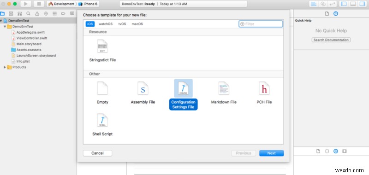
Task: Select the Empty file template
Action: click(102, 93)
